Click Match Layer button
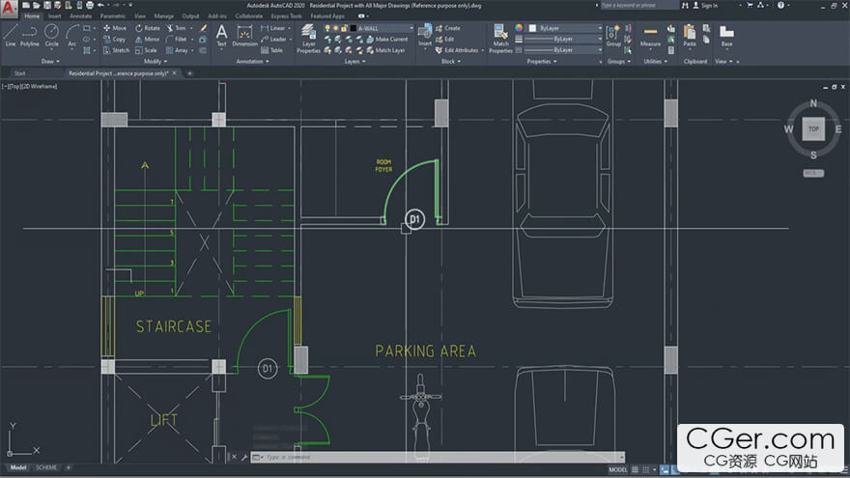 pyautogui.click(x=386, y=50)
